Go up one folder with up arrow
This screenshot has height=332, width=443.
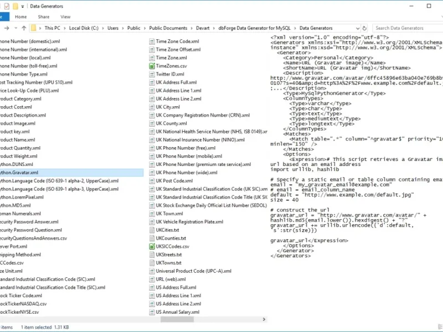click(x=24, y=28)
